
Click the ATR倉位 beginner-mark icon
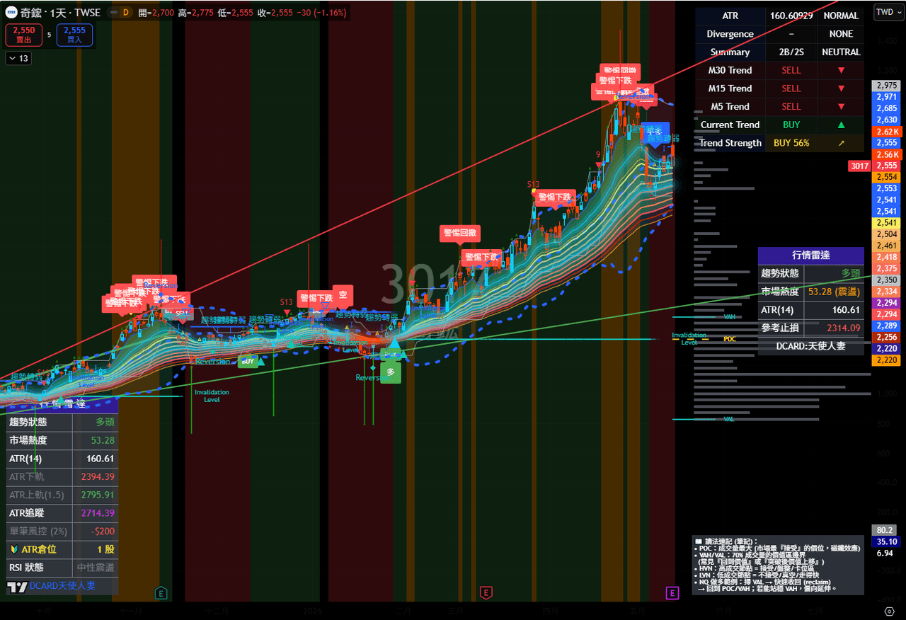(14, 549)
